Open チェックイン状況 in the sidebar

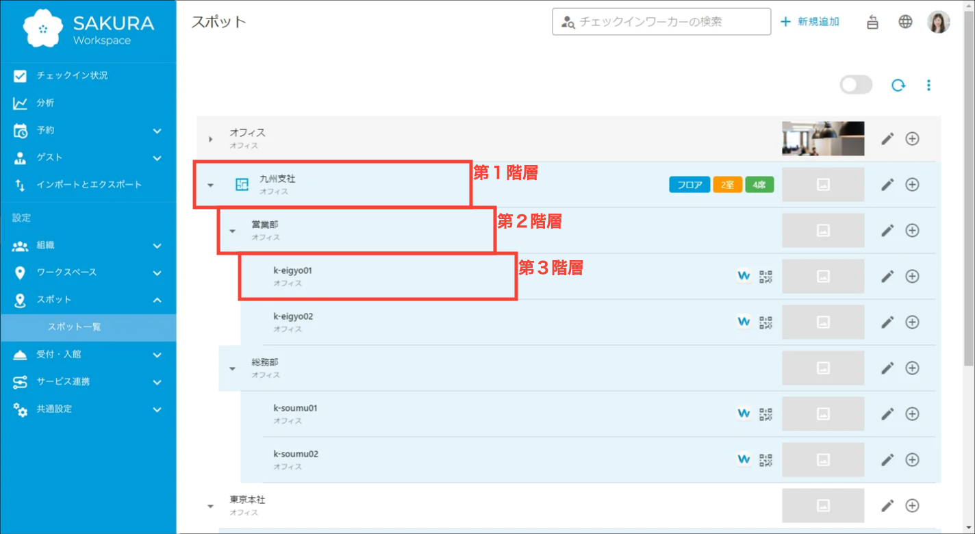point(72,75)
